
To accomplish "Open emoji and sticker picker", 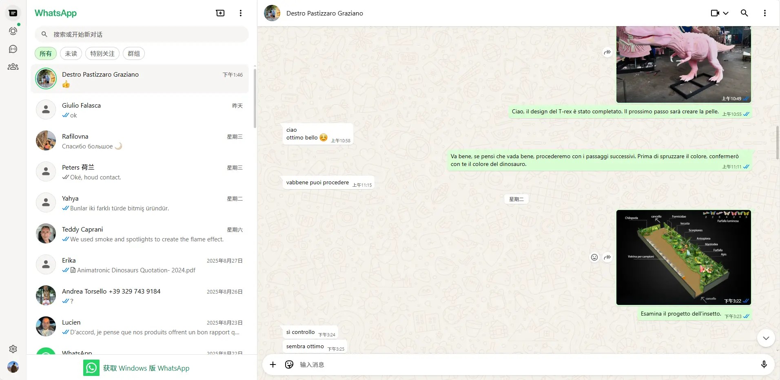I will pos(289,365).
